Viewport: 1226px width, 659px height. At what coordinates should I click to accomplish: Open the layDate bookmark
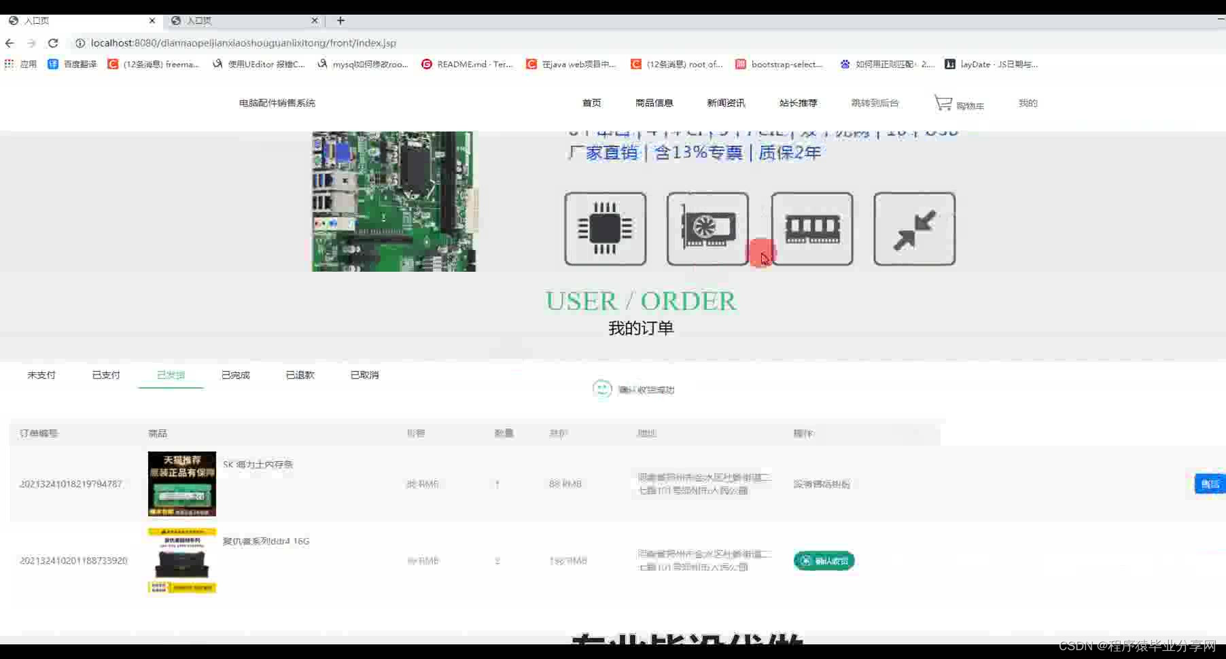pyautogui.click(x=991, y=64)
